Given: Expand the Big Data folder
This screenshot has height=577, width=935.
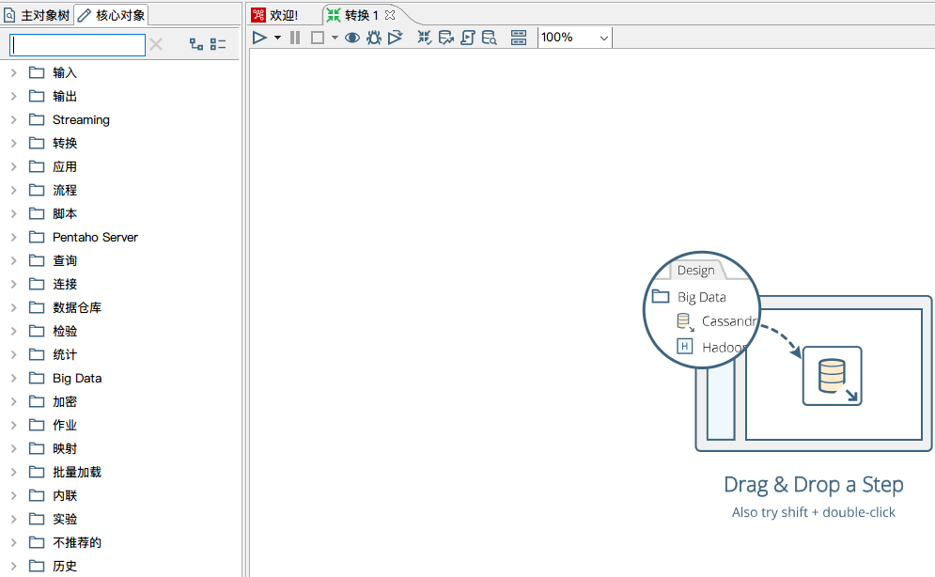Looking at the screenshot, I should click(x=13, y=378).
